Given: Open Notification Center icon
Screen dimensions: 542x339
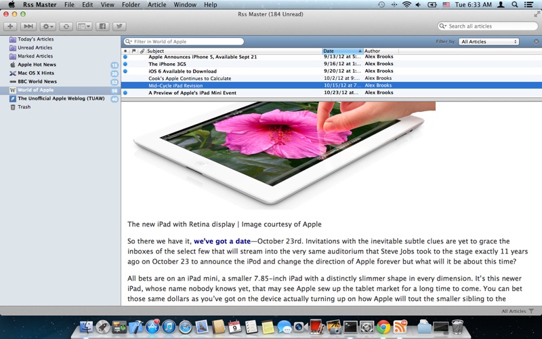Looking at the screenshot, I should coord(528,5).
